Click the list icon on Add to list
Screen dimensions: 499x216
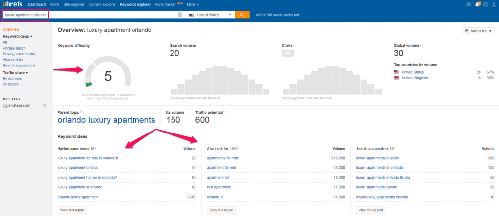[467, 31]
